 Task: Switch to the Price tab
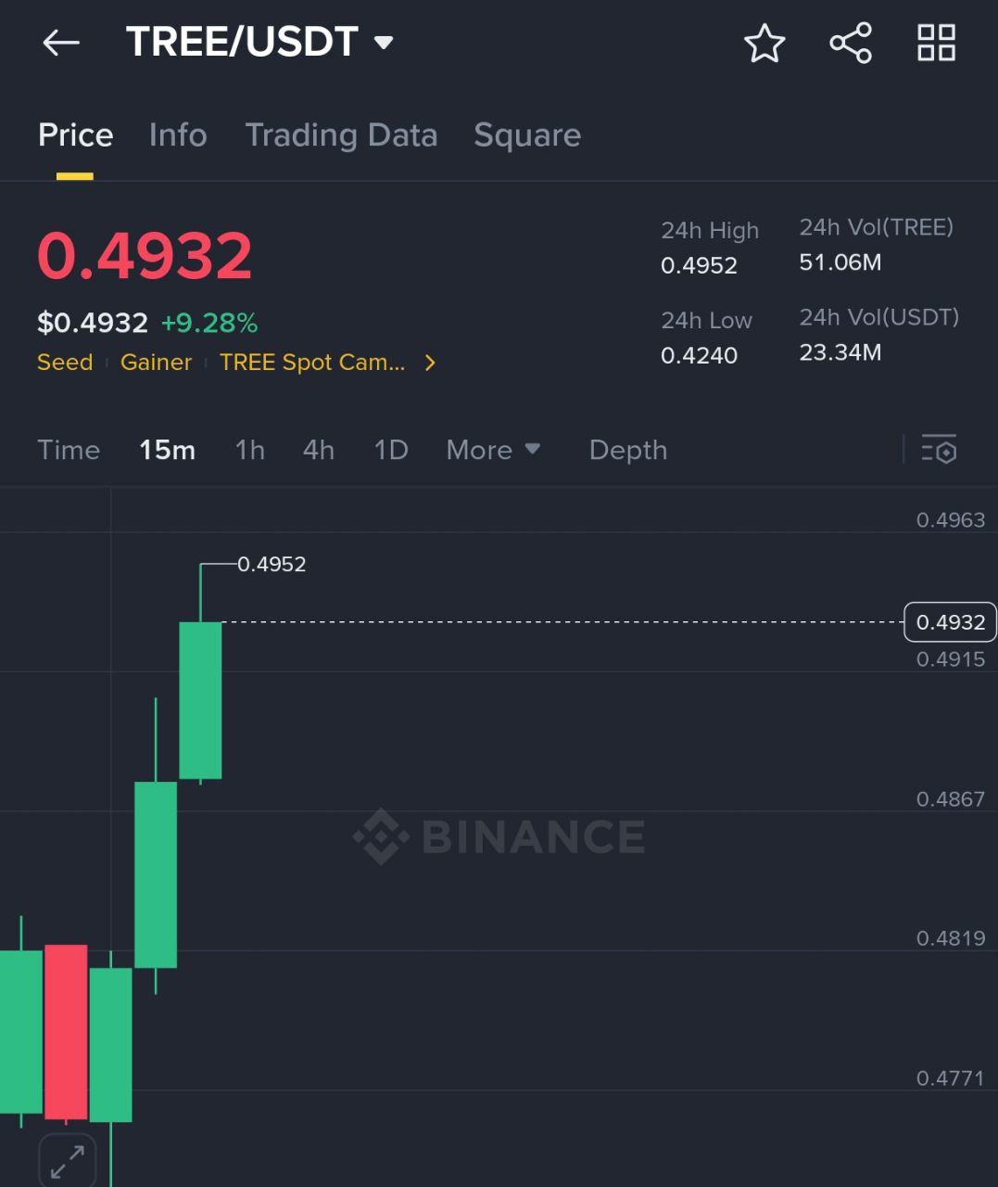[76, 135]
